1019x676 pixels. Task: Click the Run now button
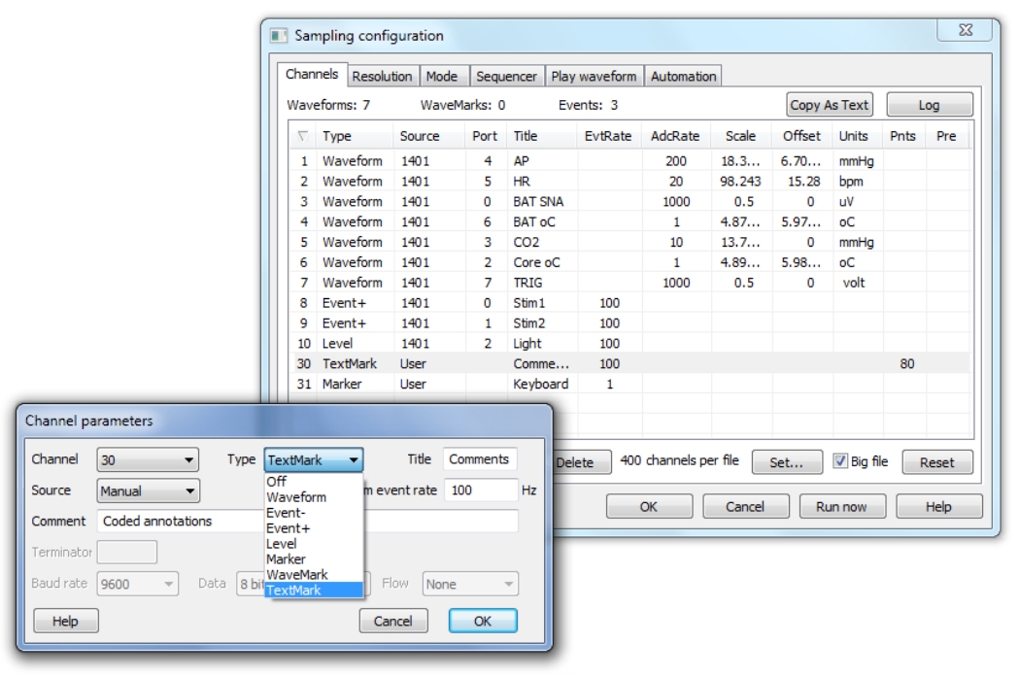841,506
